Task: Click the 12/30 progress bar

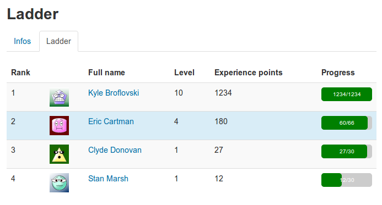Action: [x=346, y=180]
